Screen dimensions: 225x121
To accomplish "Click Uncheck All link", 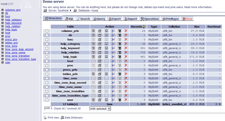I will pyautogui.click(x=74, y=109).
